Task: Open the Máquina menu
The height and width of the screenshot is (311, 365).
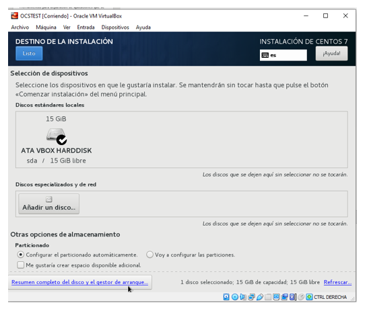Action: click(x=46, y=27)
